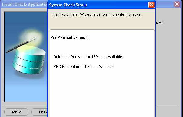This screenshot has width=183, height=117.
Task: Click the Rapid Install Wizard status message
Action: pyautogui.click(x=96, y=14)
